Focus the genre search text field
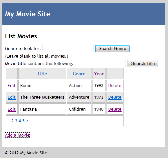The height and width of the screenshot is (158, 168). 68,49
